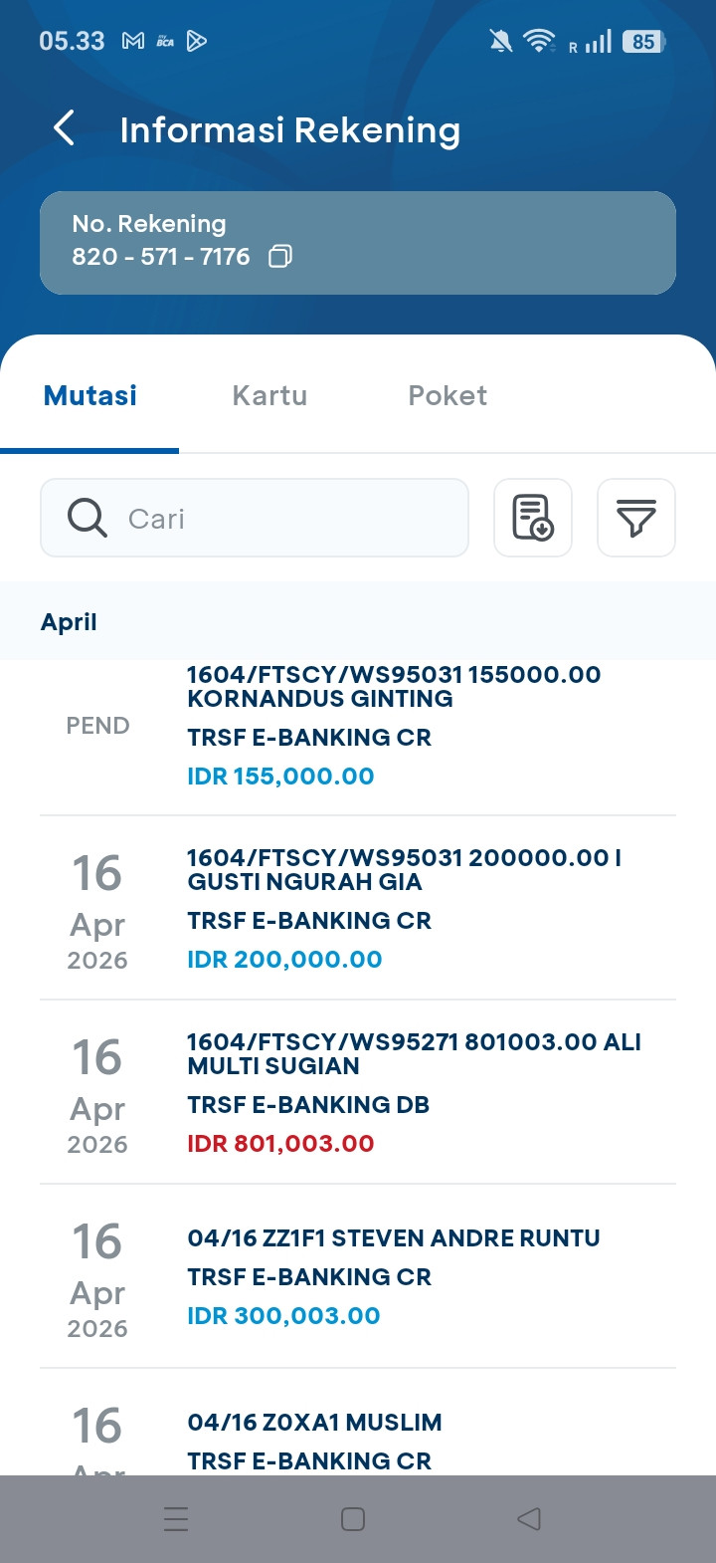
Task: Download the statement via download icon
Action: point(533,518)
